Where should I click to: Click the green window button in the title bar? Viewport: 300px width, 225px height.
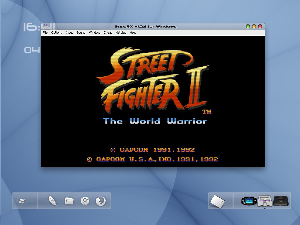(248, 26)
